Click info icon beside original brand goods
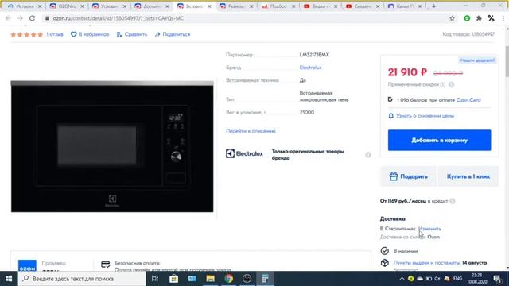509x286 pixels. pyautogui.click(x=368, y=155)
